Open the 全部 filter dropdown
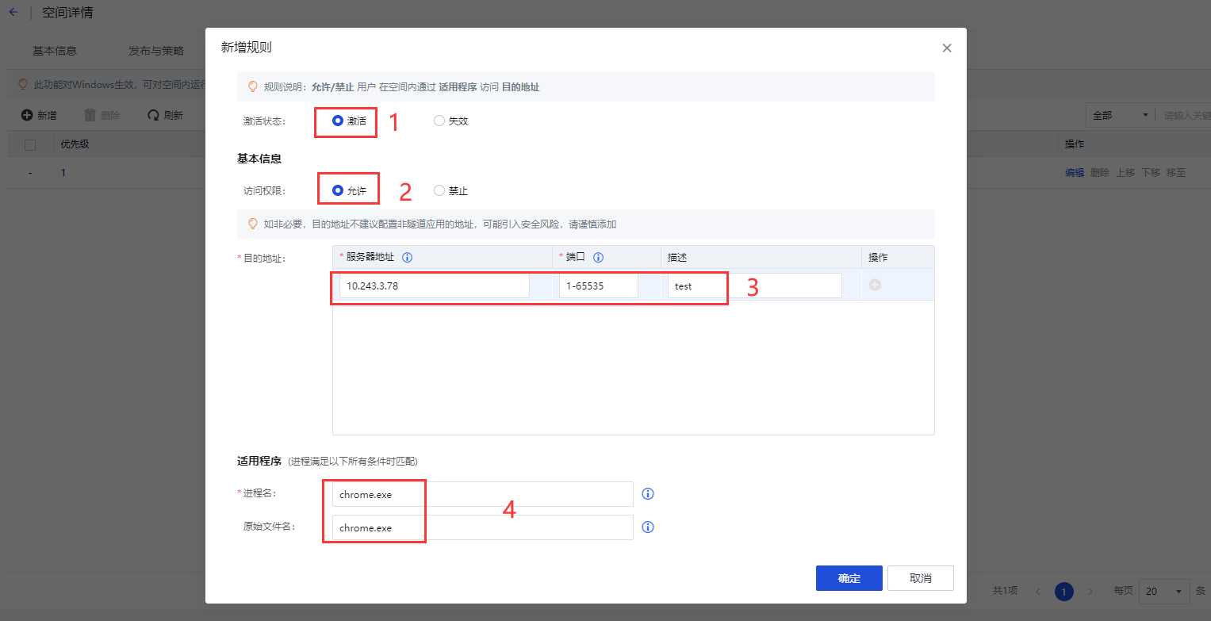Screen dimensions: 1211x621 click(1120, 116)
